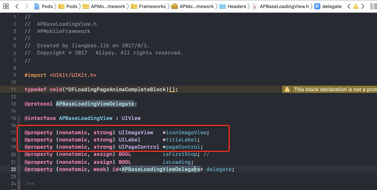Click APBaseLoadingViewDelegate on line 13
This screenshot has width=377, height=190.
click(x=95, y=104)
